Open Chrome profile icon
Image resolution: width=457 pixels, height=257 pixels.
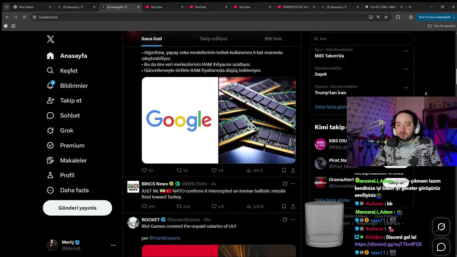click(x=411, y=17)
